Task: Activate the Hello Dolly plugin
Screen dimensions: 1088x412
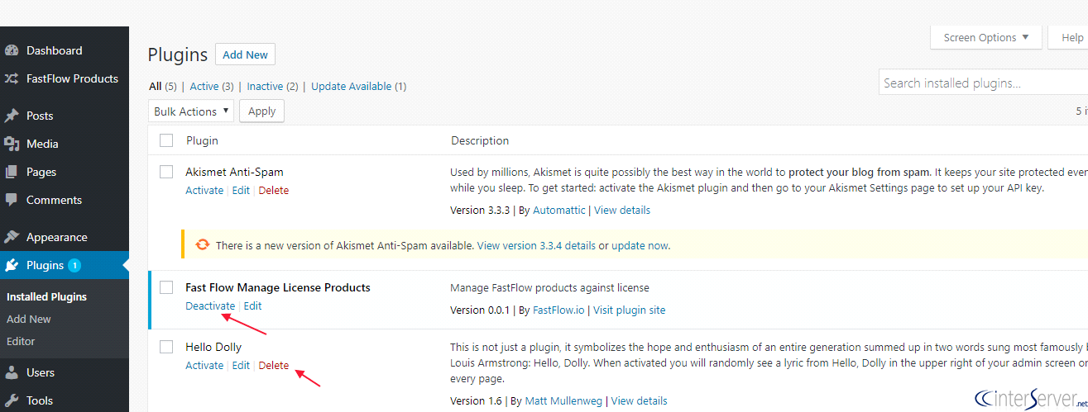Action: (204, 365)
